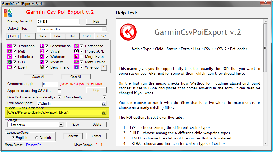Click the Maze Exhibit icon
The height and width of the screenshot is (152, 273).
pyautogui.click(x=77, y=62)
